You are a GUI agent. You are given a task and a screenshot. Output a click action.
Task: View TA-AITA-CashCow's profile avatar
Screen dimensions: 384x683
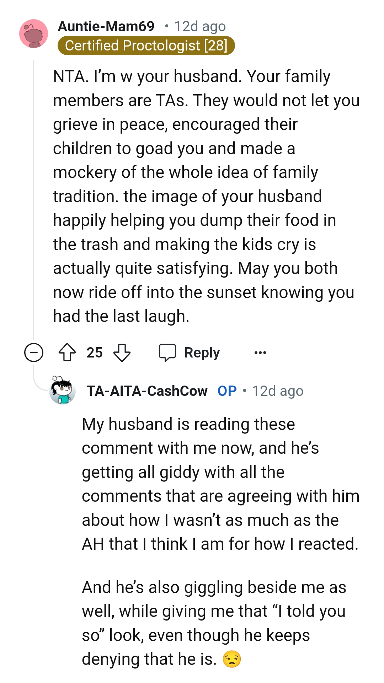pos(63,391)
